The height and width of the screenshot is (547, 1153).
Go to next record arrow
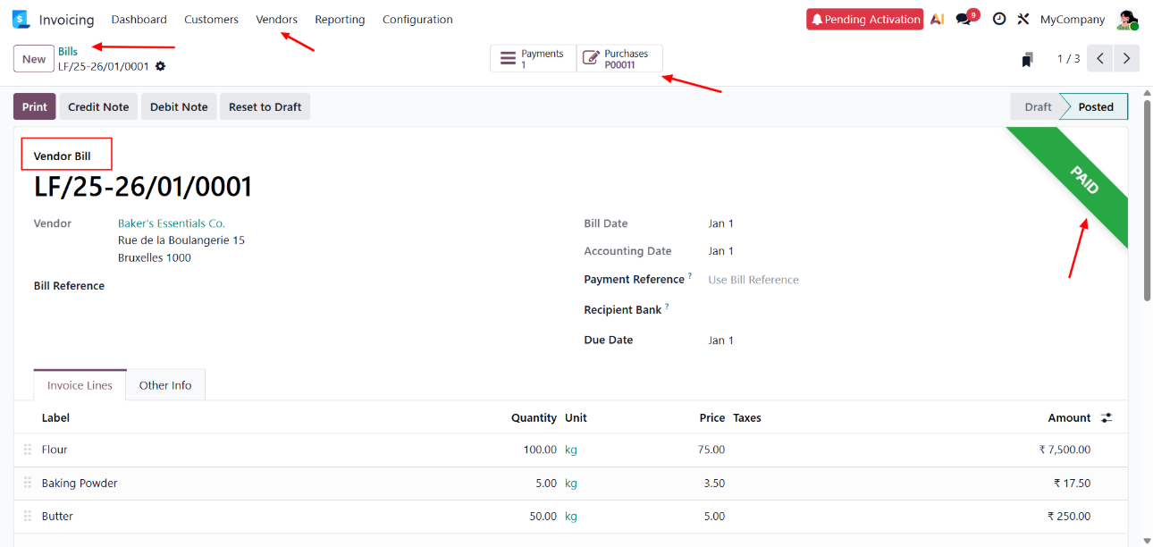coord(1127,59)
